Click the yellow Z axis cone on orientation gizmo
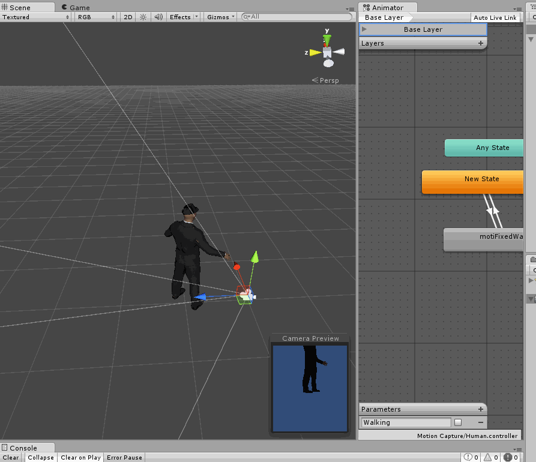Image resolution: width=536 pixels, height=462 pixels. point(316,53)
